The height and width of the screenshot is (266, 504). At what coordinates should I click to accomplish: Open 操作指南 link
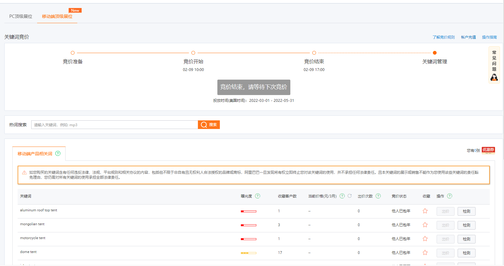point(489,37)
